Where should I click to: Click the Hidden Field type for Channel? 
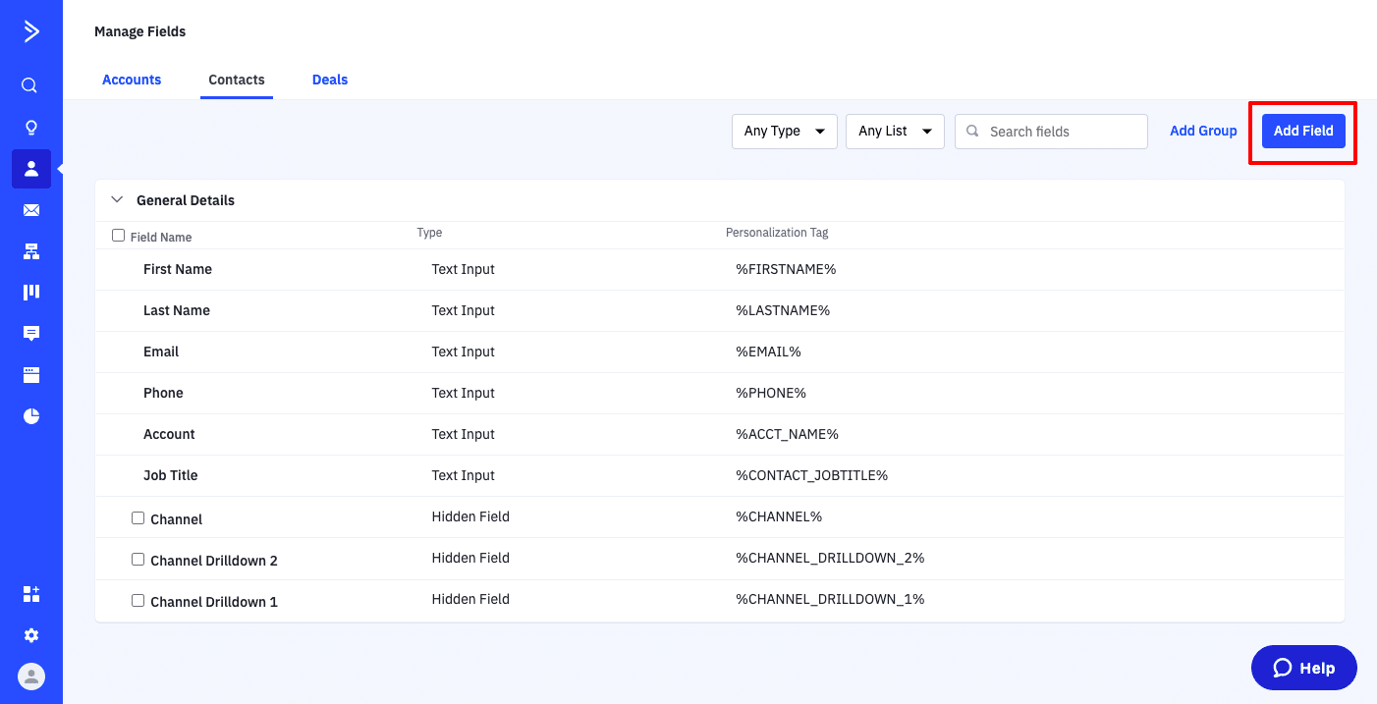click(x=470, y=516)
